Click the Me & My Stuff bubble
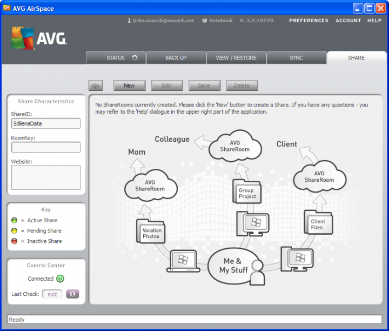 pyautogui.click(x=233, y=266)
